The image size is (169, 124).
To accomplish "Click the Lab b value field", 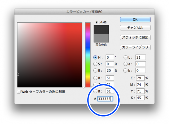I will coord(141,70).
